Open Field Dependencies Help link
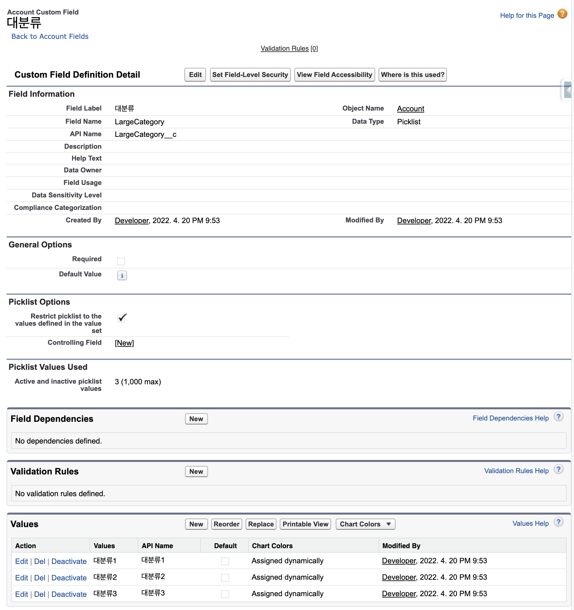The image size is (574, 610). click(510, 418)
